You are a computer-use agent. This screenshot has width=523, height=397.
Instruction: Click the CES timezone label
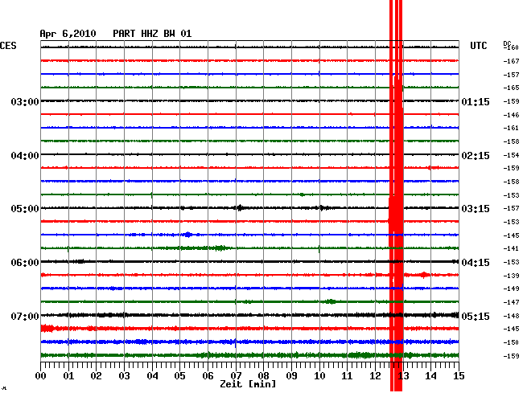point(8,46)
